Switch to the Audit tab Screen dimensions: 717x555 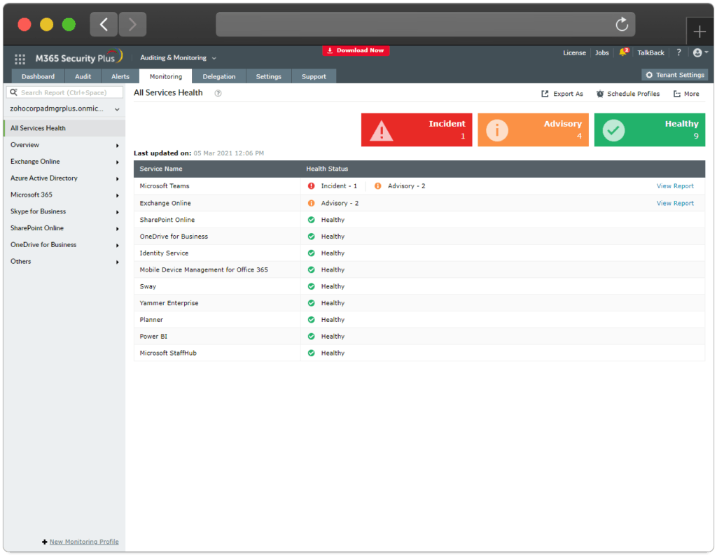[x=83, y=76]
